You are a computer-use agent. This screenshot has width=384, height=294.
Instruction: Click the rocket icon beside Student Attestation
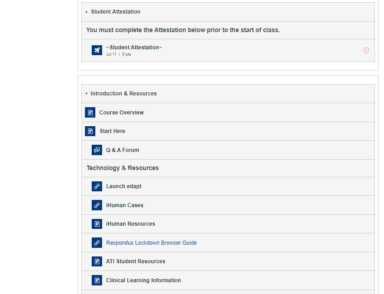coord(97,50)
